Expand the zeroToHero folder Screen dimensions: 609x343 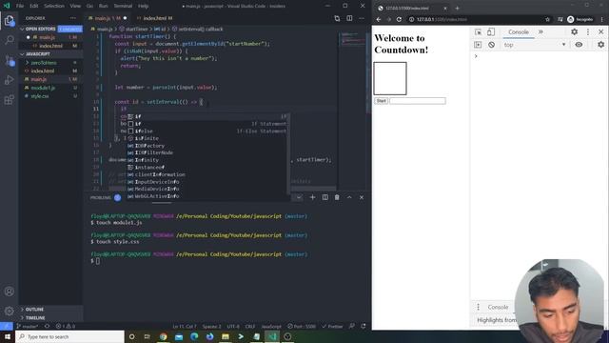[44, 63]
